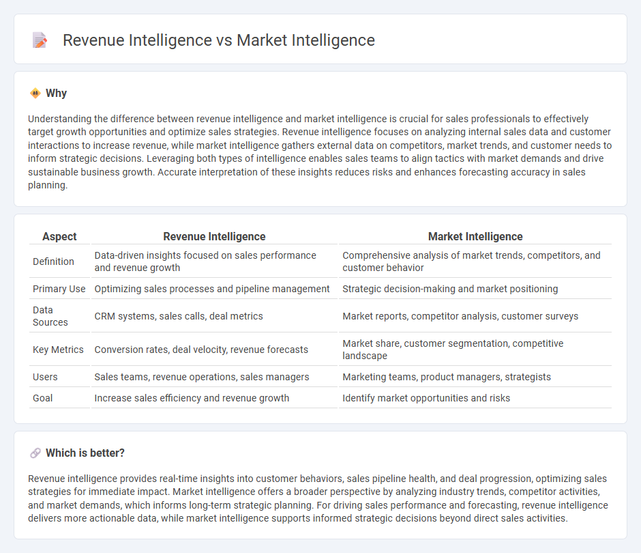This screenshot has width=641, height=553.
Task: Click the Why section heading
Action: (x=56, y=94)
